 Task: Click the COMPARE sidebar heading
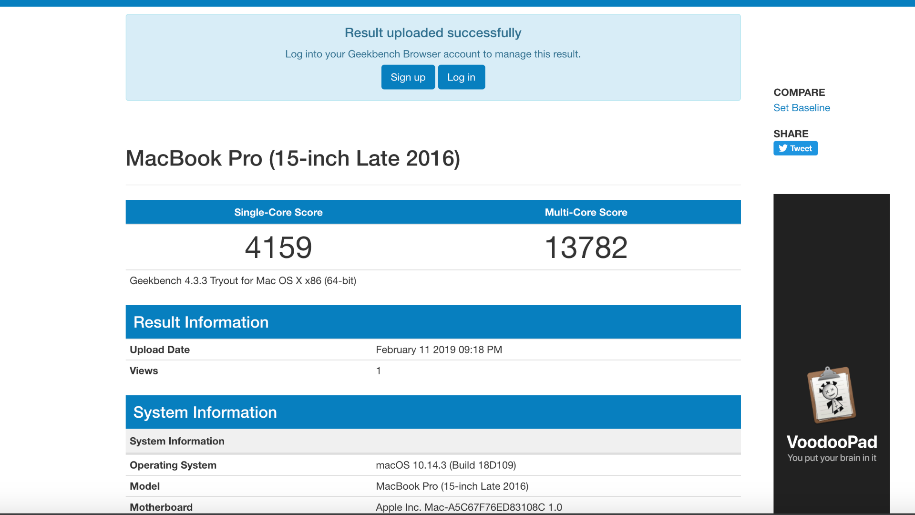point(799,93)
